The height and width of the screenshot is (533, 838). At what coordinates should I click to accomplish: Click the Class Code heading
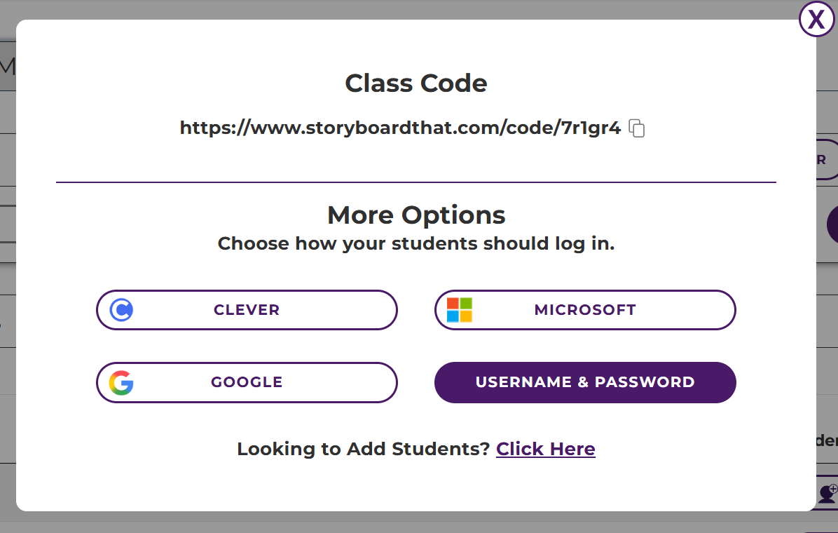(416, 83)
